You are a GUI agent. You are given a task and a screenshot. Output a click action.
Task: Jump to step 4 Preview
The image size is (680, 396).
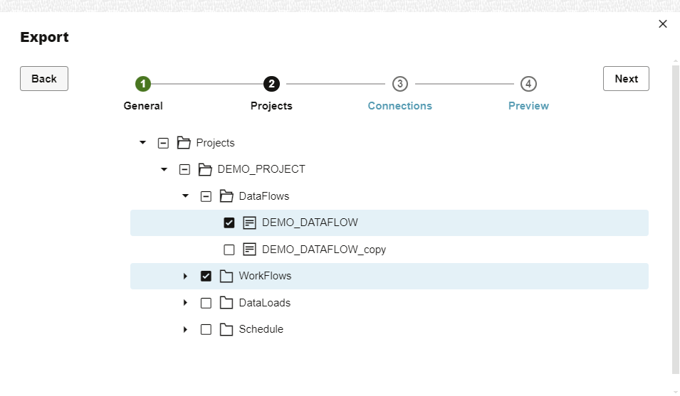click(528, 85)
